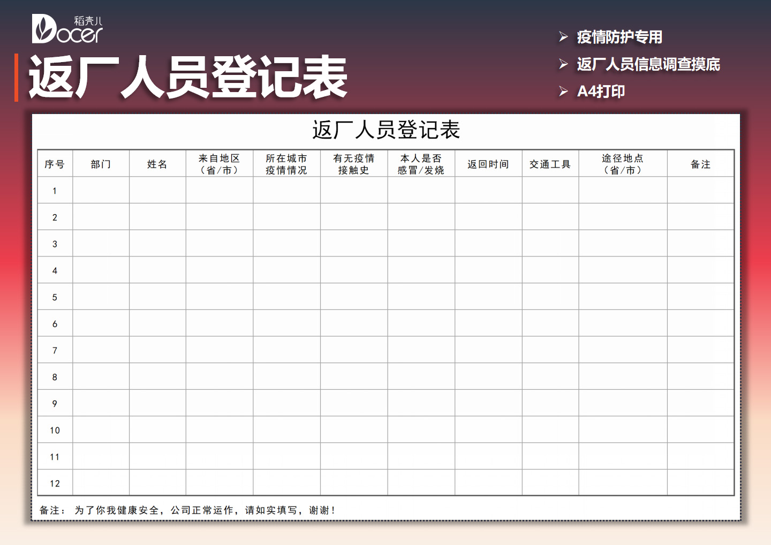Click the 备注 footer note text
This screenshot has height=545, width=771.
tap(187, 510)
